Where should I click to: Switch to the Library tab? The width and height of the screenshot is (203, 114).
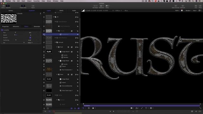(x=10, y=10)
